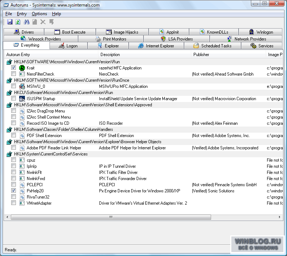Click the IZArc DragDrop Menu entry icon

22,111
